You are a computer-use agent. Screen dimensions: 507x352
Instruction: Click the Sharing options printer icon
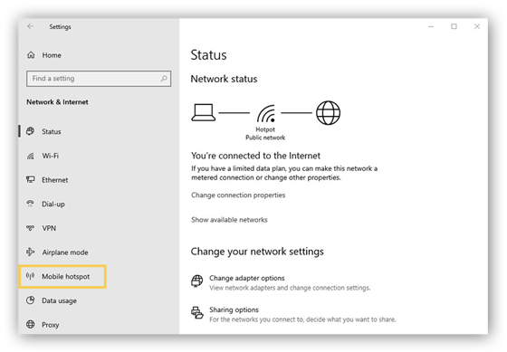tap(197, 312)
